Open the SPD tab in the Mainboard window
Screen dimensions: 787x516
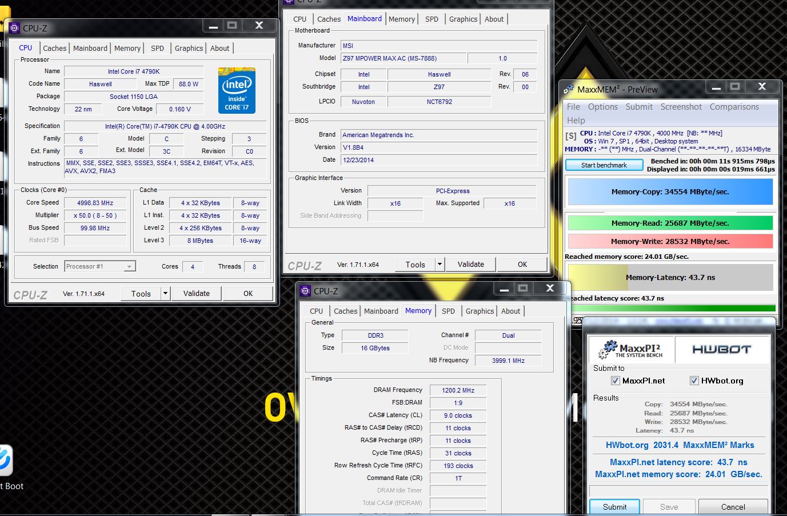(x=432, y=19)
